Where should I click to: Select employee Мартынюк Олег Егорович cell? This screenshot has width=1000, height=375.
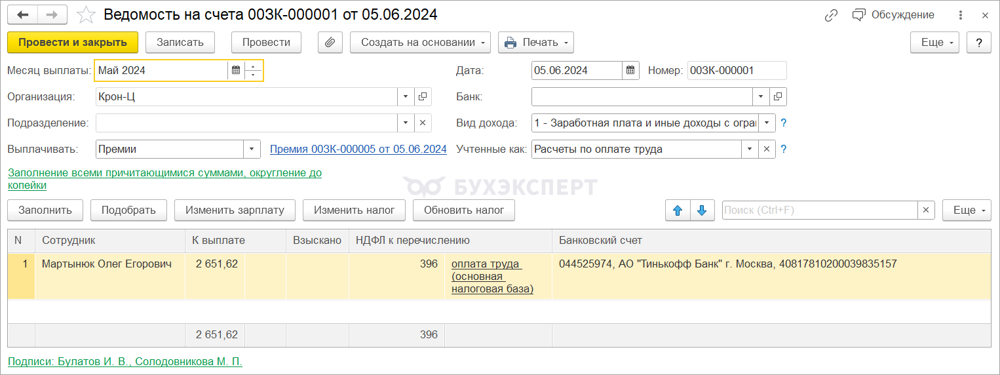coord(110,276)
